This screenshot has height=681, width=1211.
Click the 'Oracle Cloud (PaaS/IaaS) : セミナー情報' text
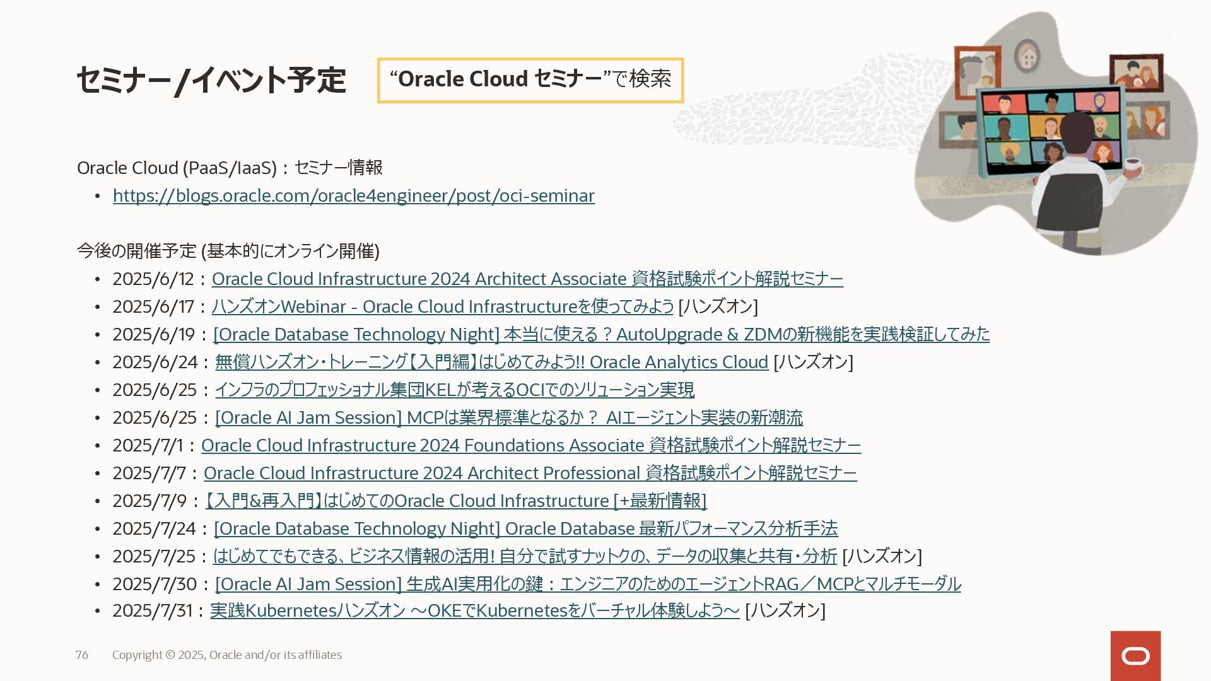click(230, 168)
